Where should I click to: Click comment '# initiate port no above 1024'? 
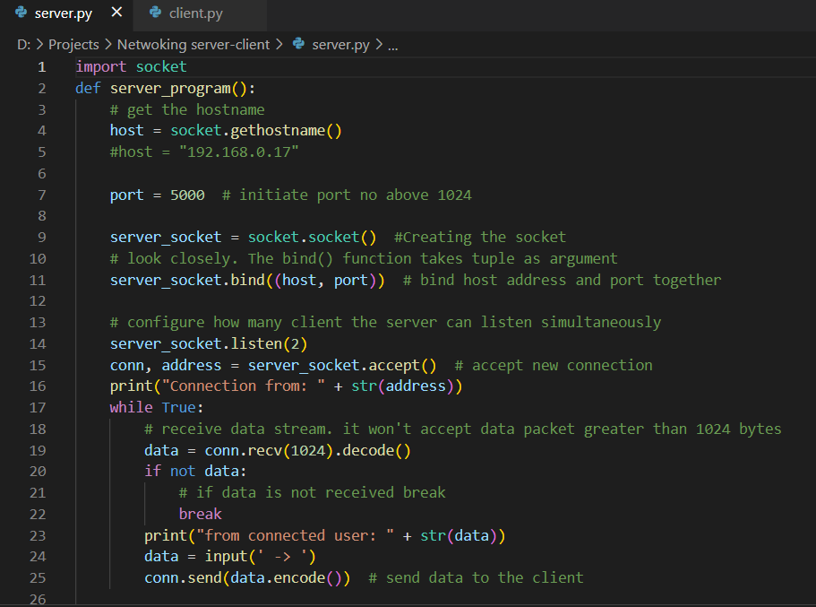[347, 195]
